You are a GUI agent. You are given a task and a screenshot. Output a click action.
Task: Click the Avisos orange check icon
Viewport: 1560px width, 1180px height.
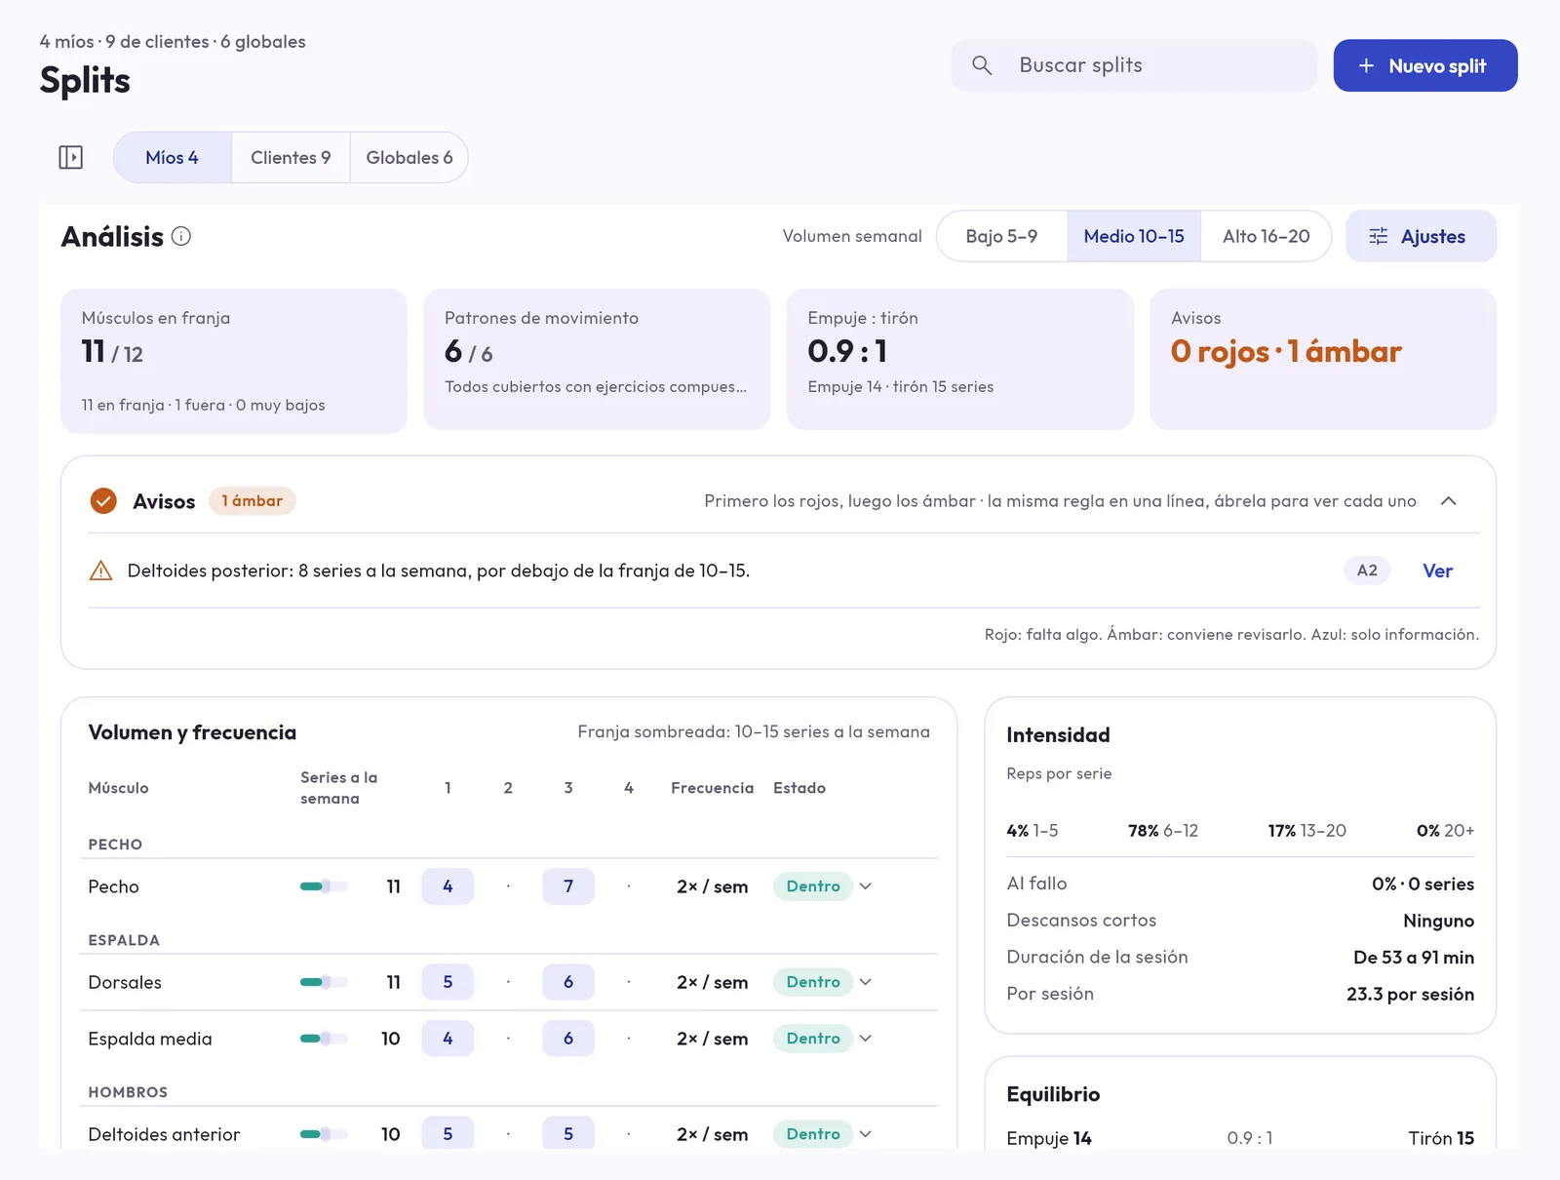pyautogui.click(x=103, y=501)
